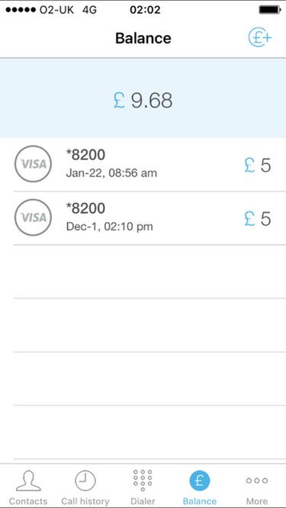
Task: Open the More three-dots icon
Action: coord(257,481)
